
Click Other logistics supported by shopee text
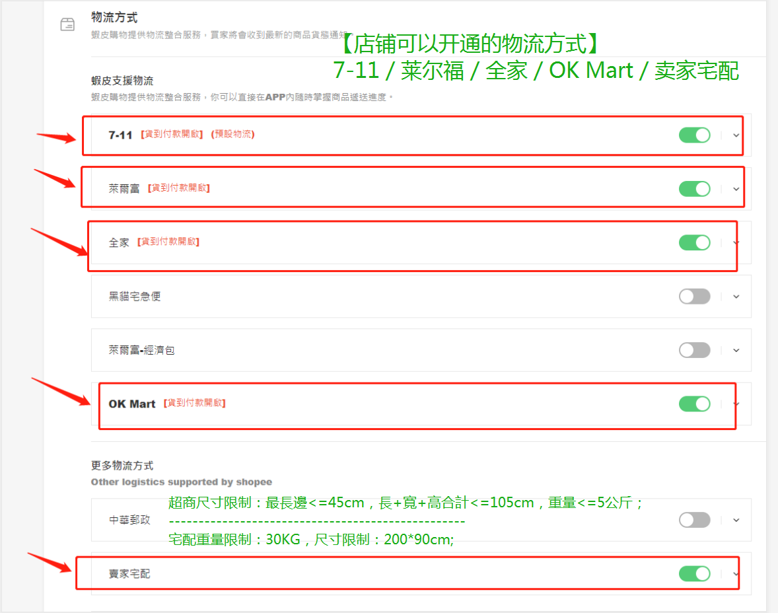point(181,482)
